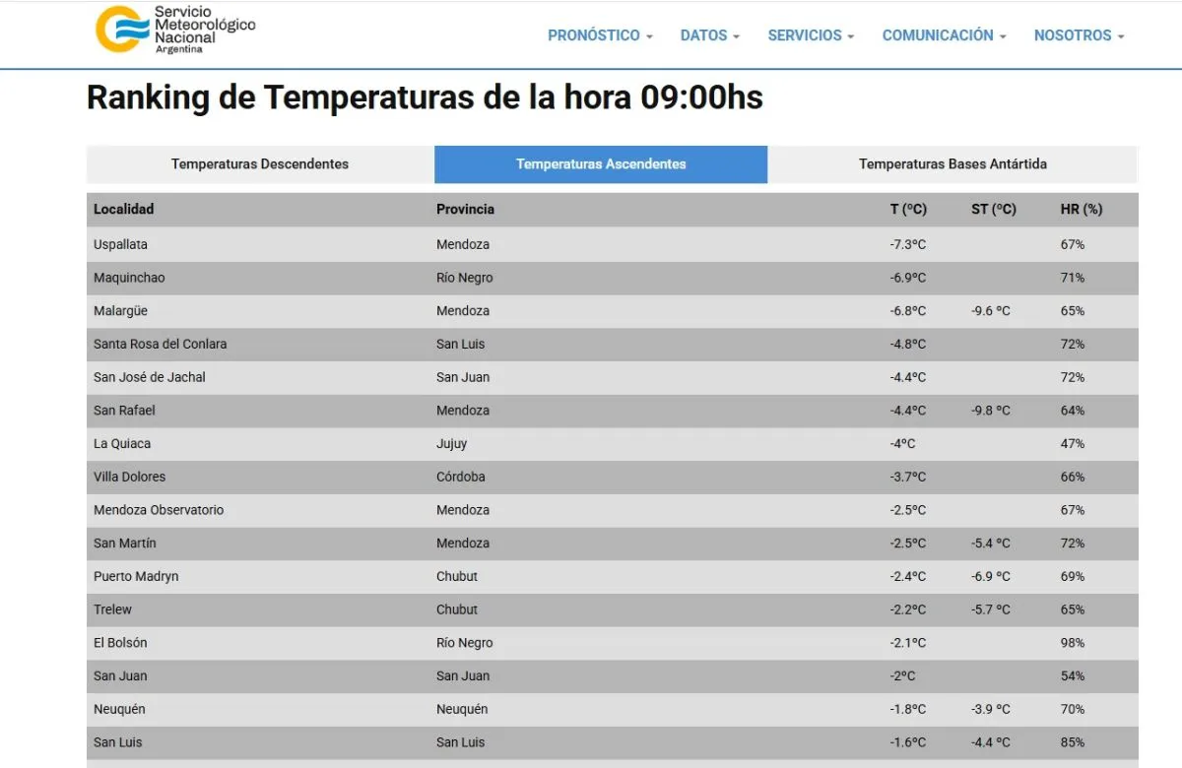Select the Temperaturas Ascendentes tab

601,164
